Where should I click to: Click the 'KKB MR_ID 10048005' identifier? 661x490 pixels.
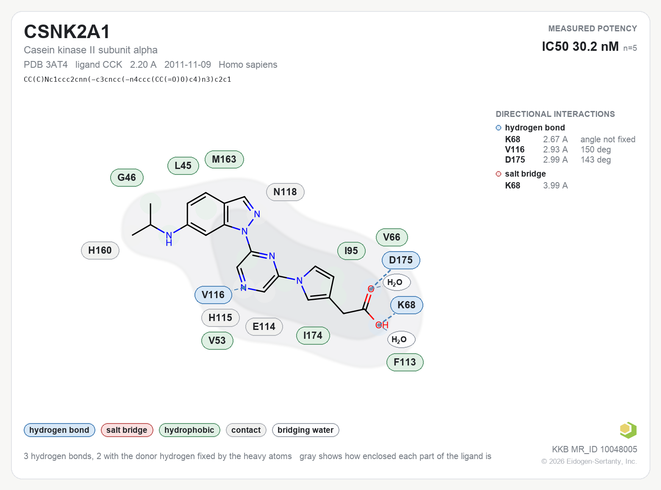click(x=594, y=449)
